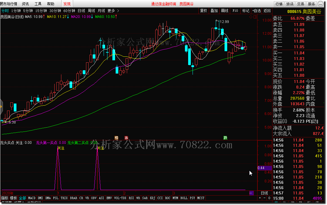Click the left-edge panel expand arrow
The image size is (327, 205).
(1, 107)
